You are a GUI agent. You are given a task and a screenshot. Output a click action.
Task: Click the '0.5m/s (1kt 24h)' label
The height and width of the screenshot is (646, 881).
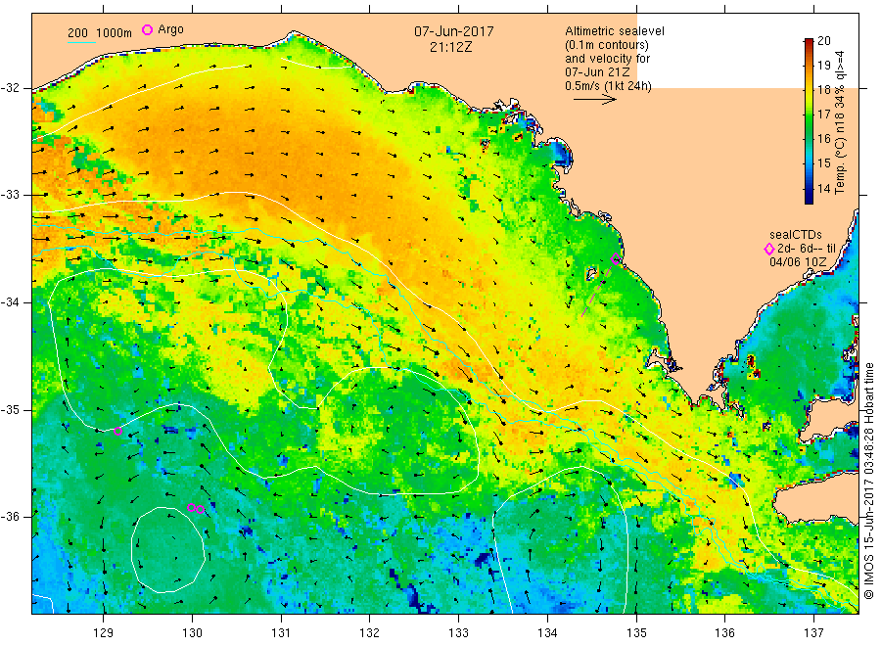(609, 86)
